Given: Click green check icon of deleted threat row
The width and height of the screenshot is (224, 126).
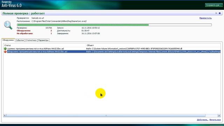Looking at the screenshot, I should [5, 49].
